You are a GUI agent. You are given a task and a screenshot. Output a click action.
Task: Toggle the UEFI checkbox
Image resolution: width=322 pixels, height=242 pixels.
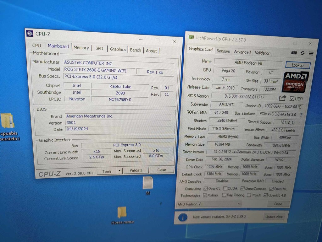click(292, 99)
